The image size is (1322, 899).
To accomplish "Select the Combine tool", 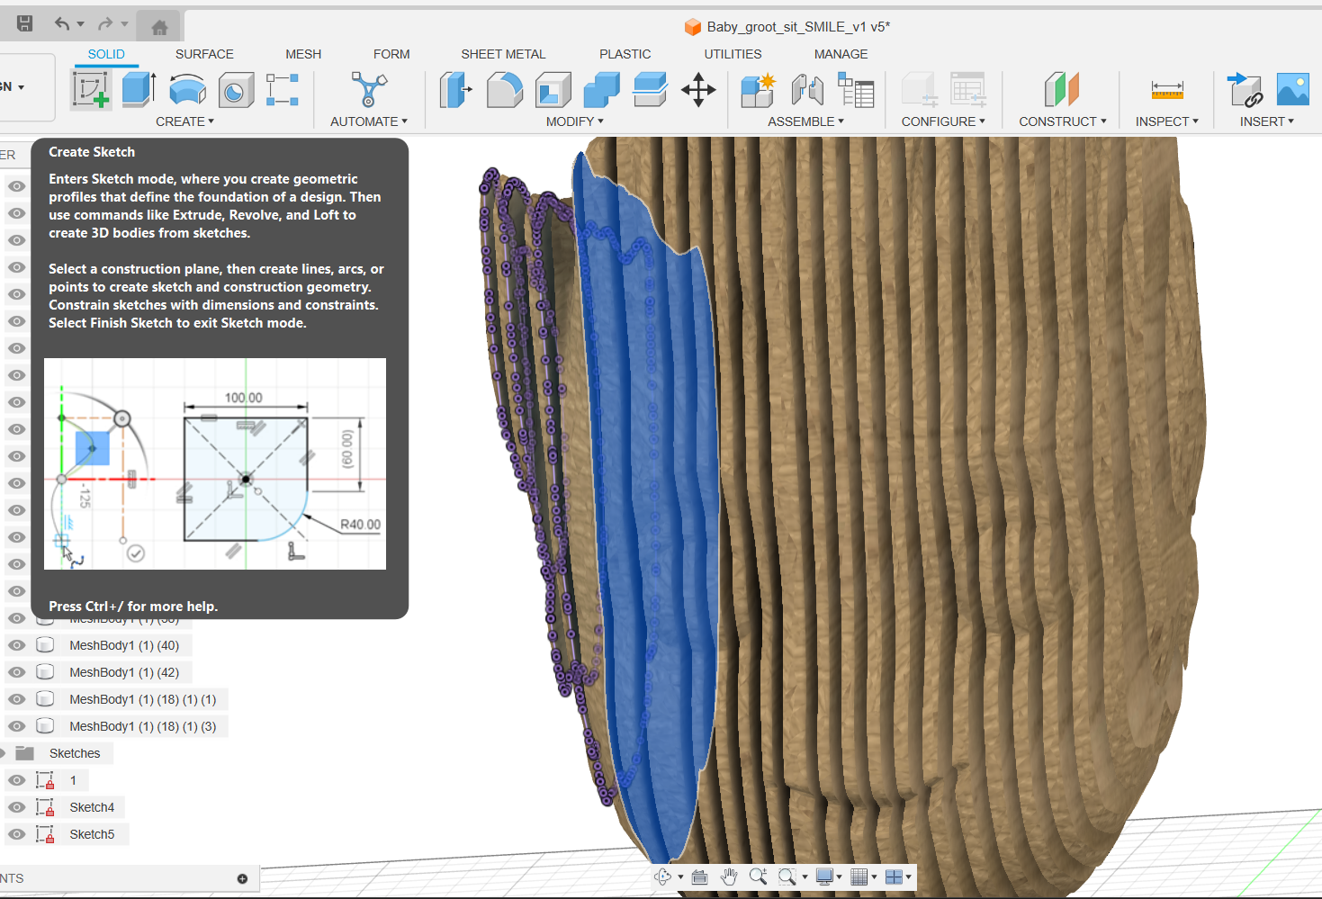I will pyautogui.click(x=601, y=90).
